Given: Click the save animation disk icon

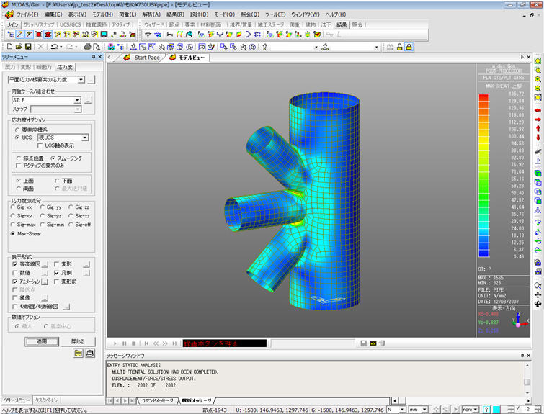Looking at the screenshot, I should [363, 343].
